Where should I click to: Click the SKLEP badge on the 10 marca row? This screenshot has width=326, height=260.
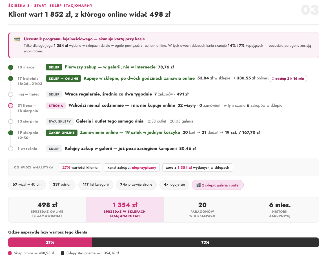pyautogui.click(x=54, y=67)
